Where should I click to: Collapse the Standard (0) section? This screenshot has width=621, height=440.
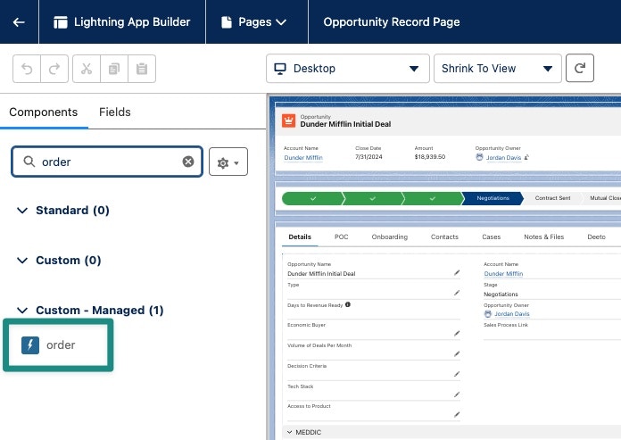pyautogui.click(x=22, y=211)
